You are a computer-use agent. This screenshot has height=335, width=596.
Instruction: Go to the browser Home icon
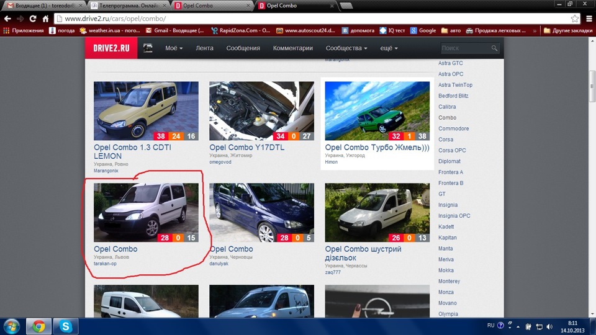pos(45,19)
